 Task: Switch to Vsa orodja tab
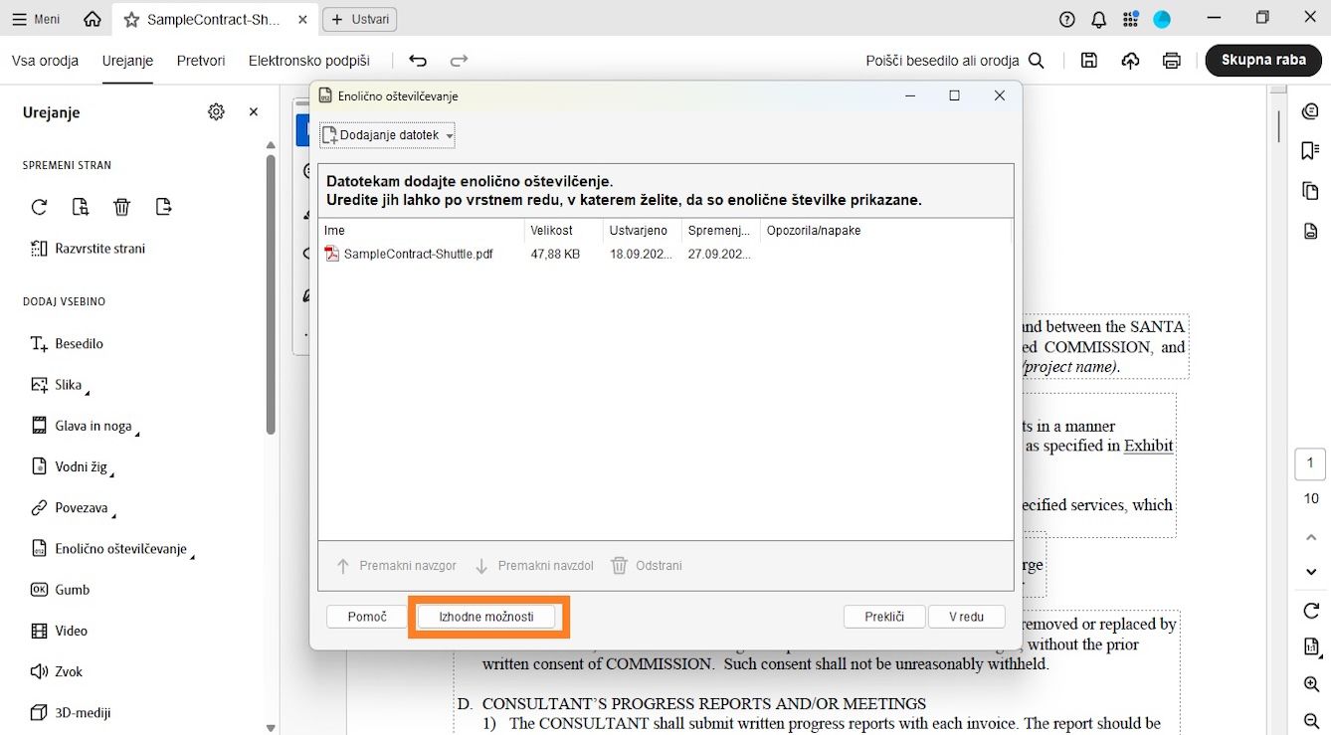point(45,61)
